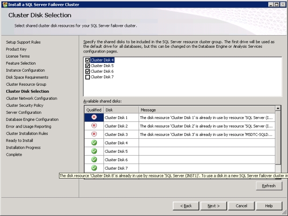The image size is (288, 216).
Task: Click the Cluster Disk 1 already-in-use message
Action: point(207,118)
